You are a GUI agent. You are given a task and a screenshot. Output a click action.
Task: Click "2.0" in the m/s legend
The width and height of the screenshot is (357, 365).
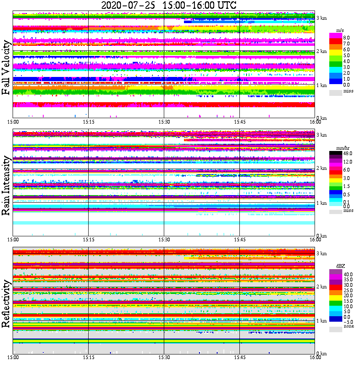(346, 73)
